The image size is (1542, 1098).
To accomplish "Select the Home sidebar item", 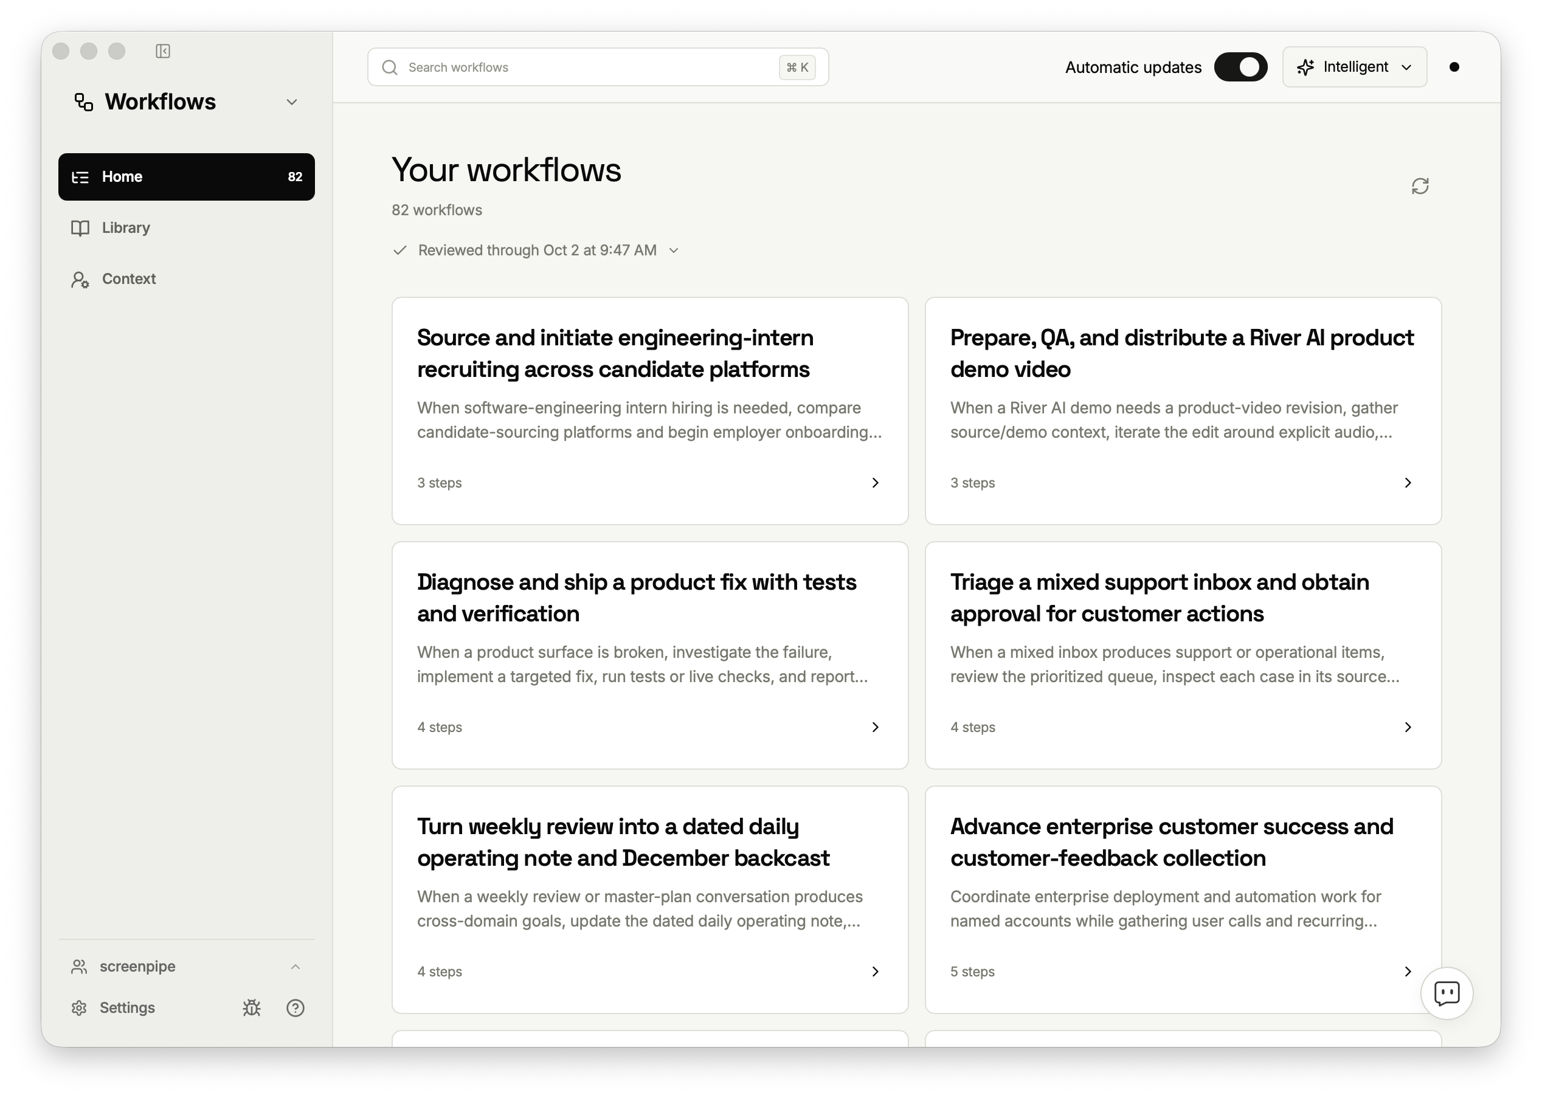I will pos(187,177).
